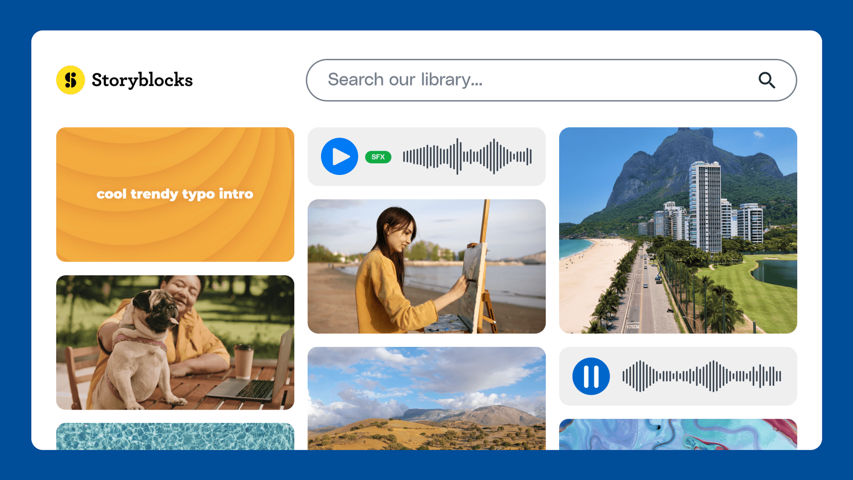Open the 'cool trendy typo intro' template
853x480 pixels.
[x=175, y=194]
